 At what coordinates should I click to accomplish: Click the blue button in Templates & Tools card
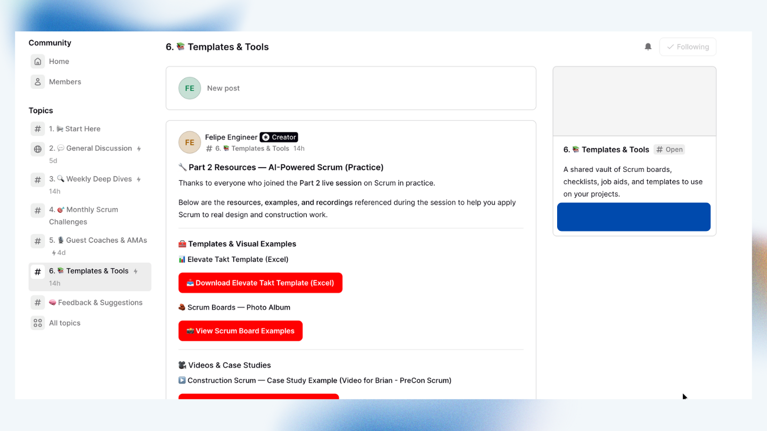point(633,217)
